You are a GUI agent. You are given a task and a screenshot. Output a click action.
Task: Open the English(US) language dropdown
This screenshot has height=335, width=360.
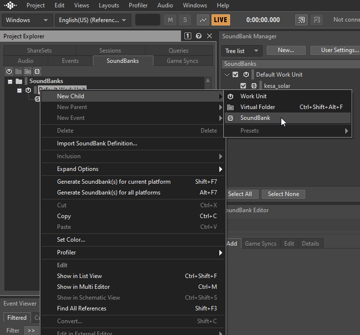[92, 20]
